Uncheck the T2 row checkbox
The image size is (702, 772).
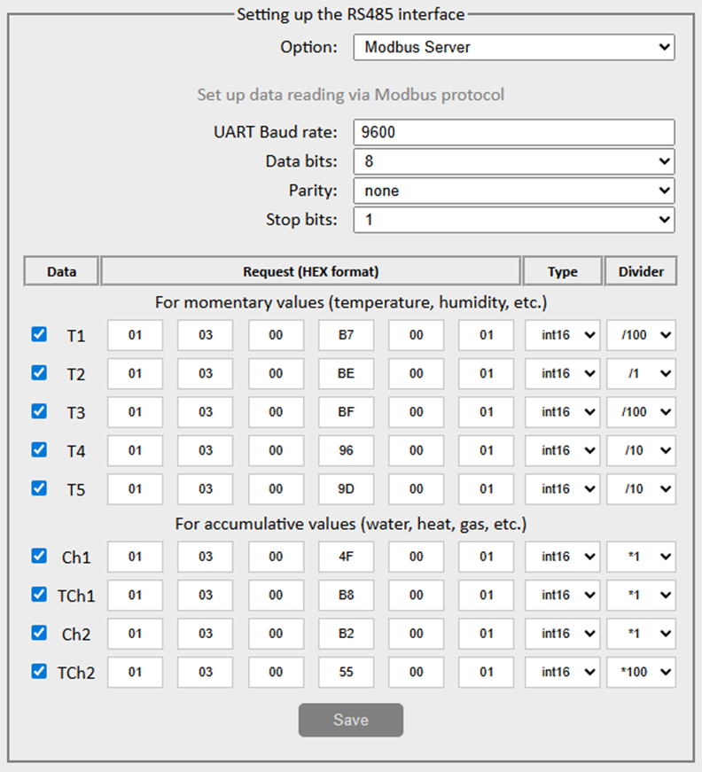39,373
